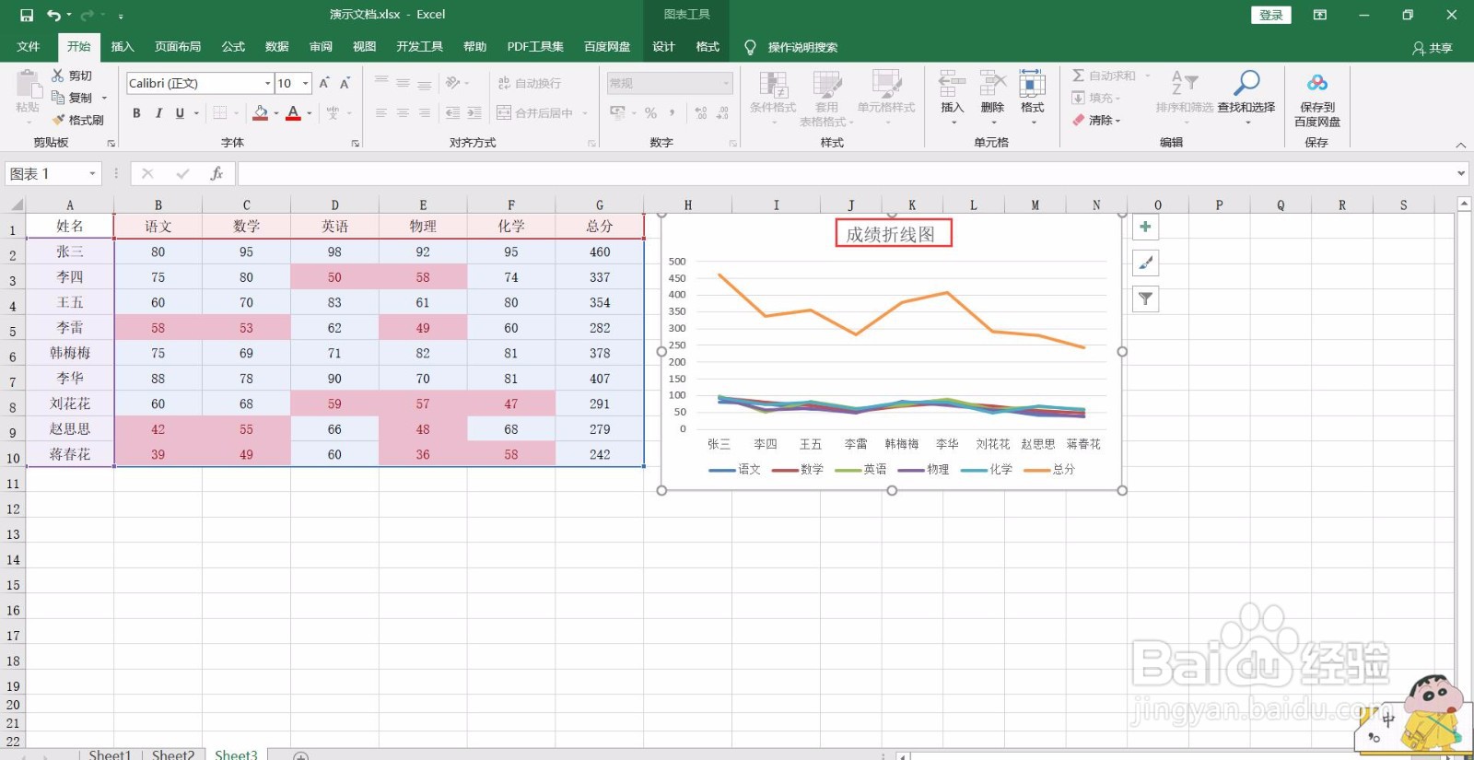
Task: Click the formula bar input
Action: [x=846, y=173]
